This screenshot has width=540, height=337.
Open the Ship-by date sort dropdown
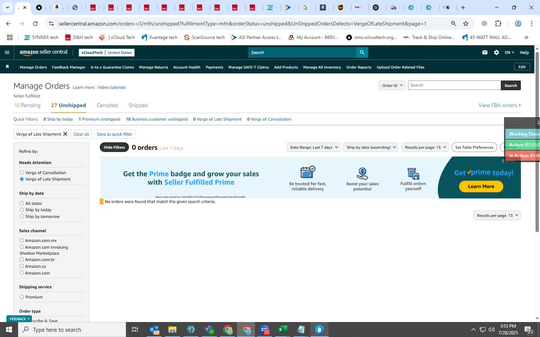[371, 147]
